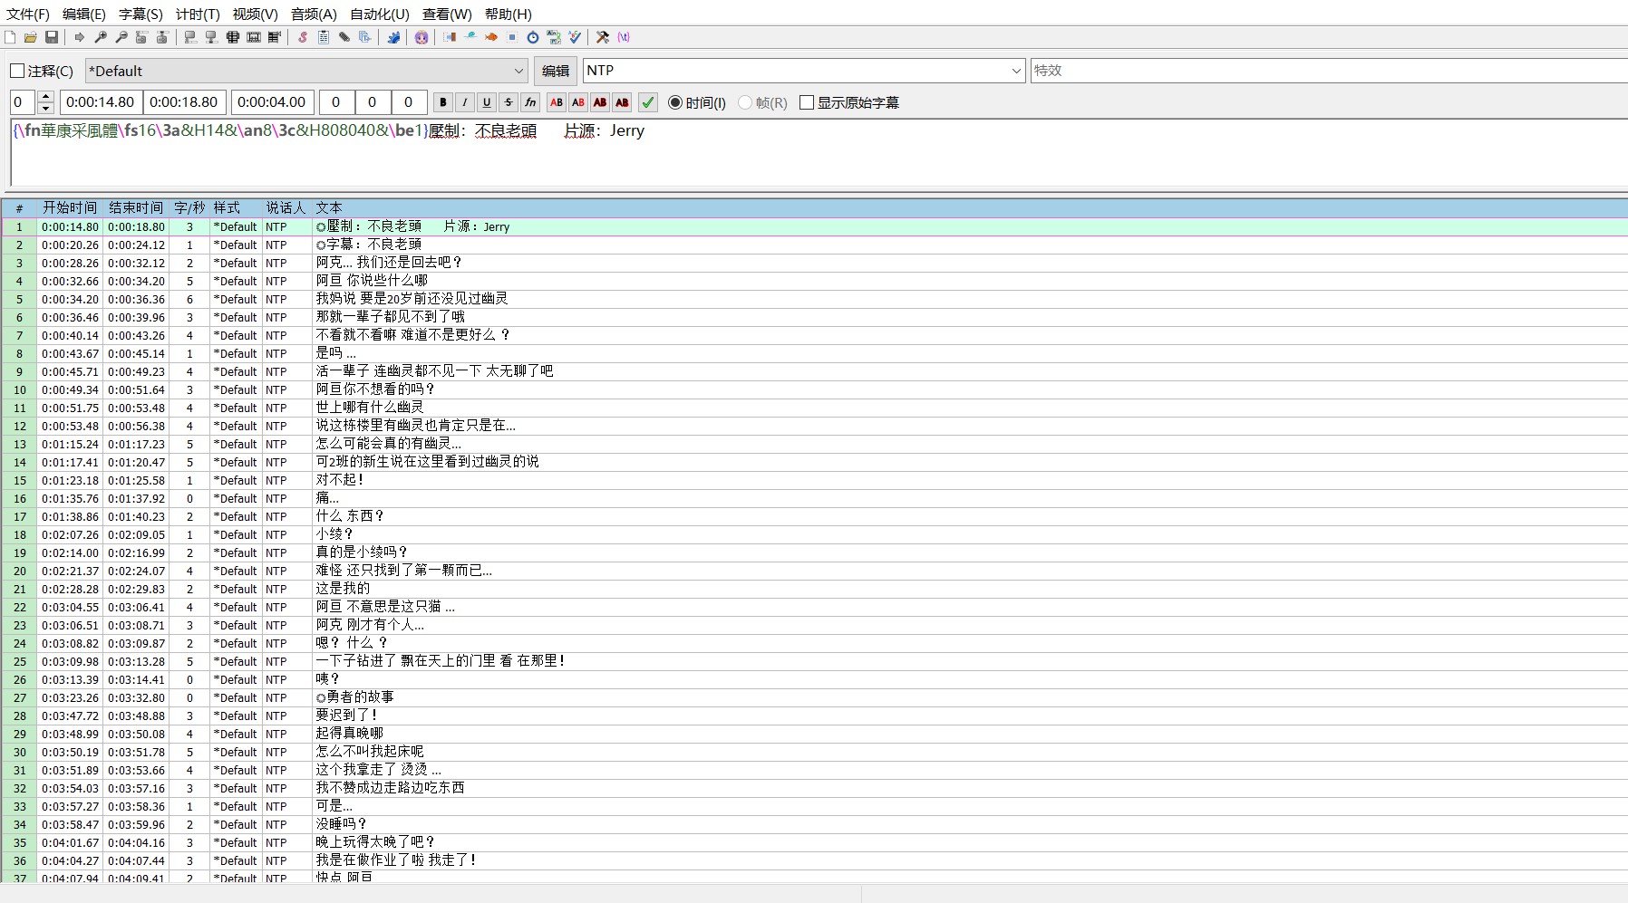Image resolution: width=1628 pixels, height=903 pixels.
Task: Launch ASSDraw via the anime girl icon
Action: [422, 37]
